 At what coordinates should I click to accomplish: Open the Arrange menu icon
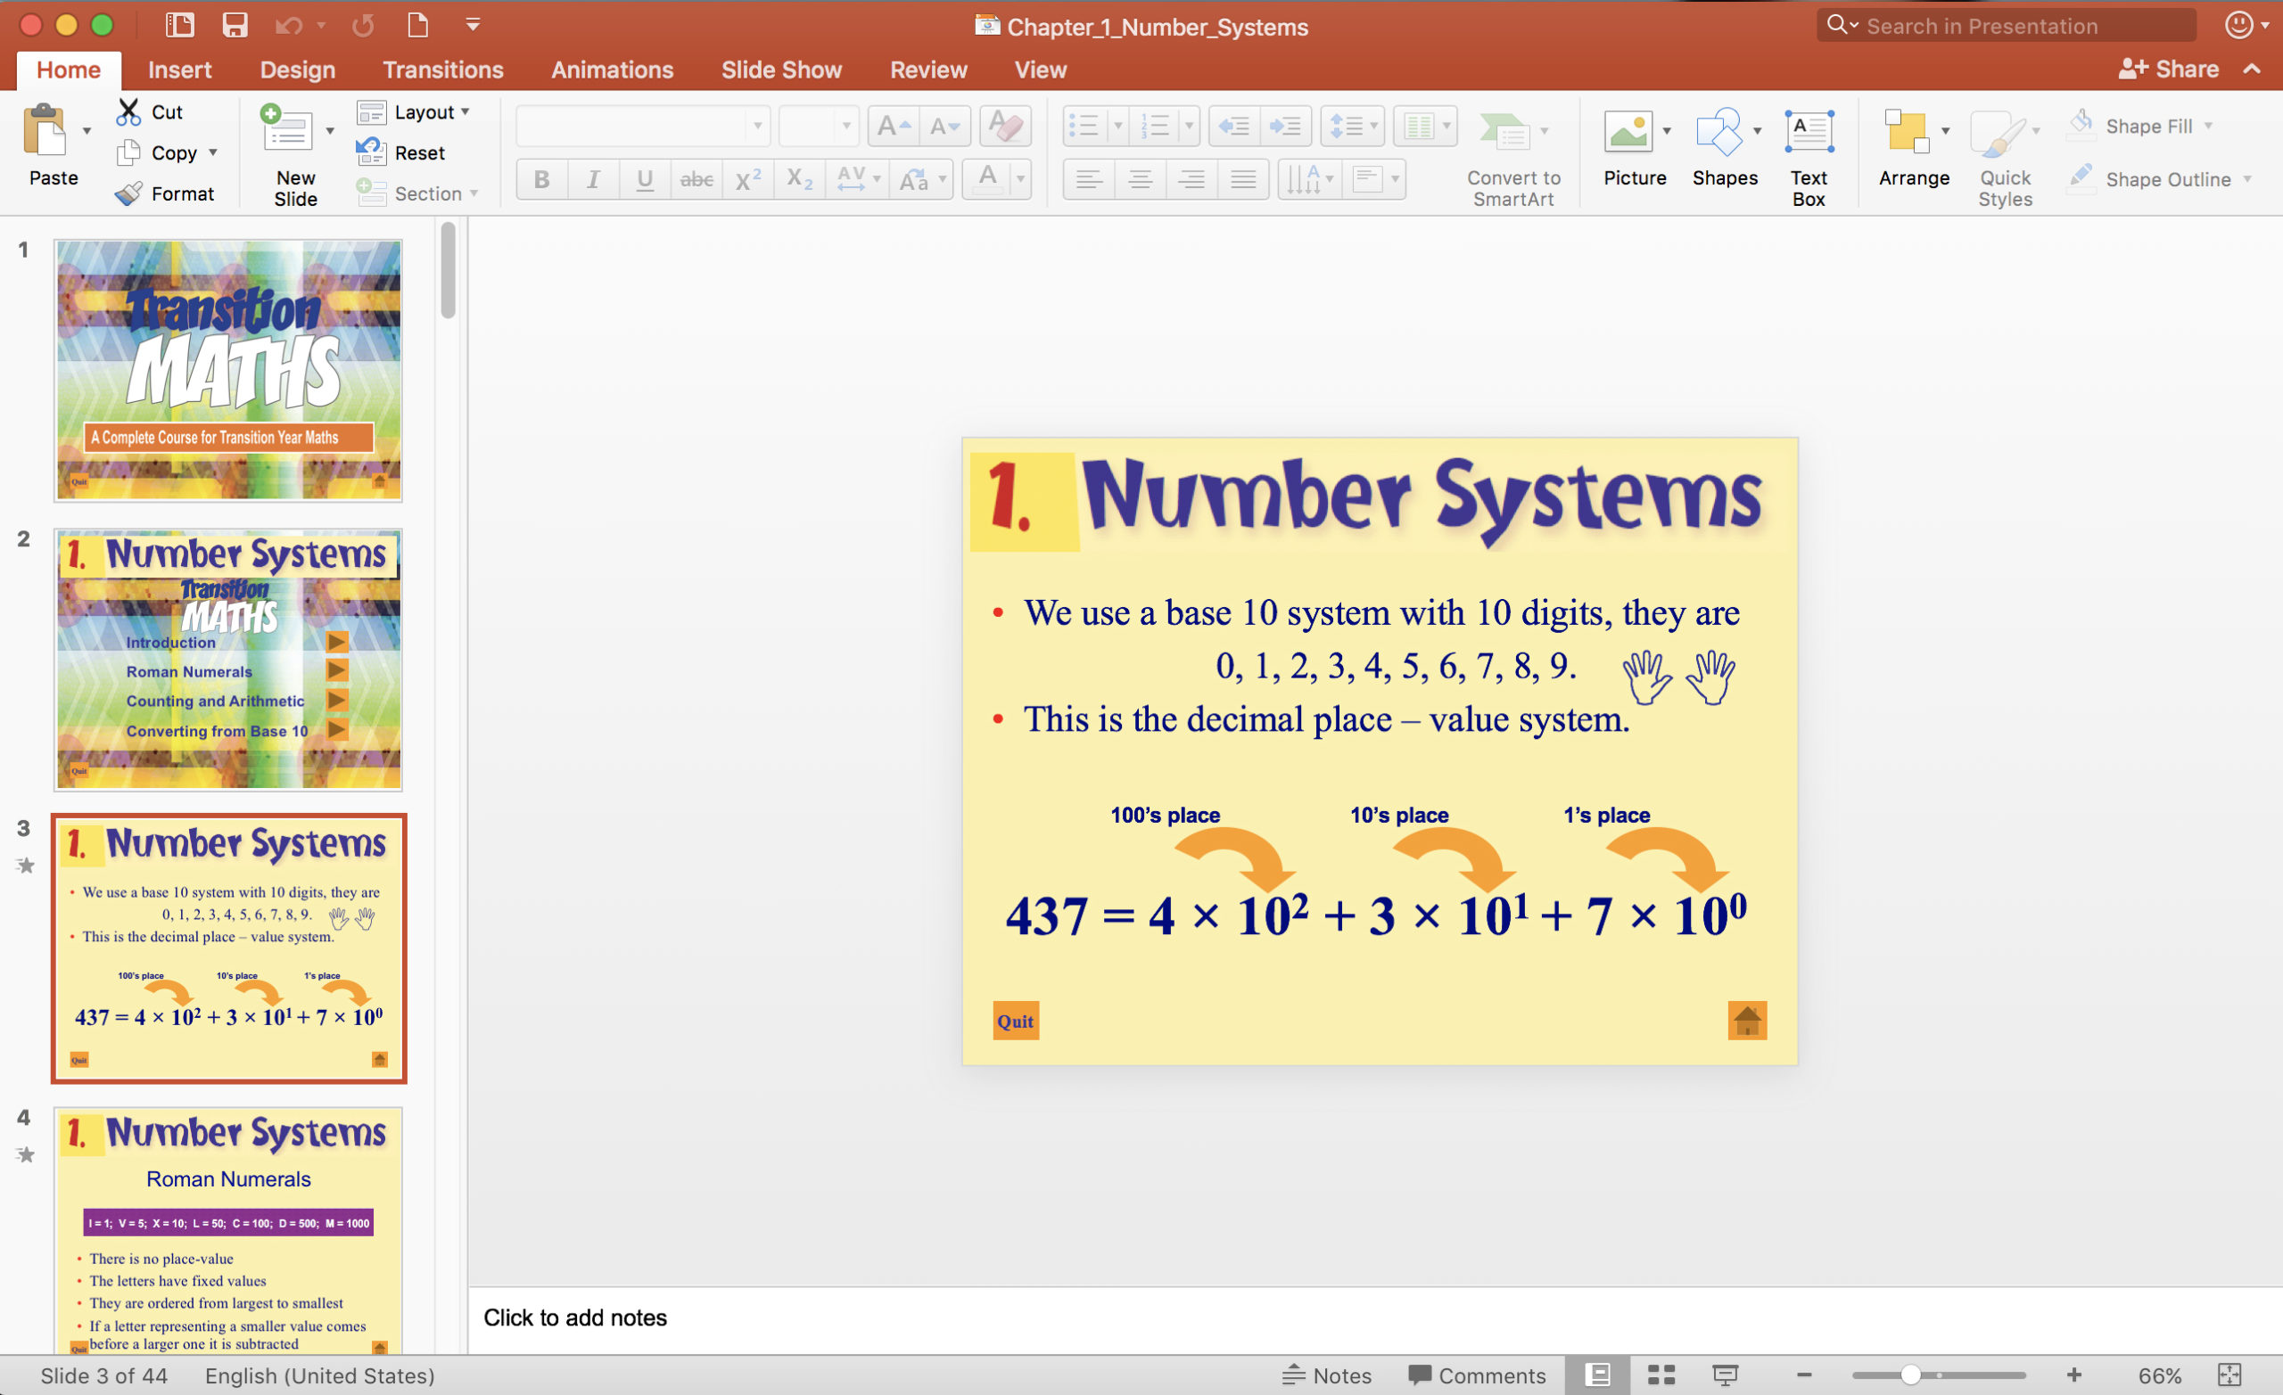[1907, 131]
